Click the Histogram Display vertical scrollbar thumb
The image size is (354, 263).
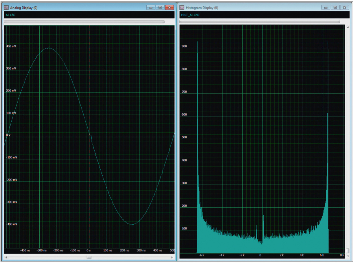(x=348, y=251)
